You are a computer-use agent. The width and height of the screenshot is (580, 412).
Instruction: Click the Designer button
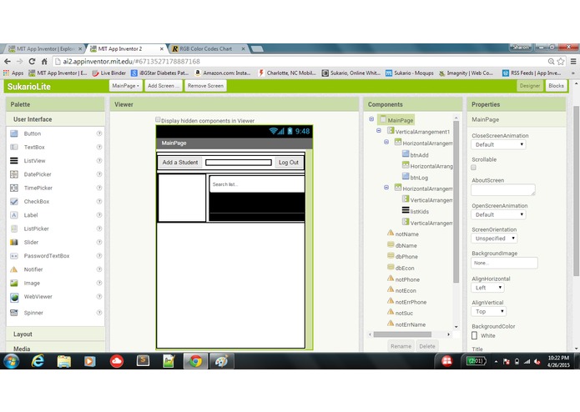[530, 86]
